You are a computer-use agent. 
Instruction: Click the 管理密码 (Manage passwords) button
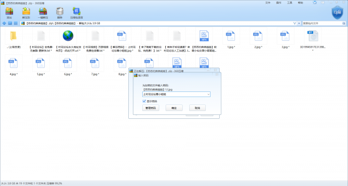pyautogui.click(x=151, y=108)
